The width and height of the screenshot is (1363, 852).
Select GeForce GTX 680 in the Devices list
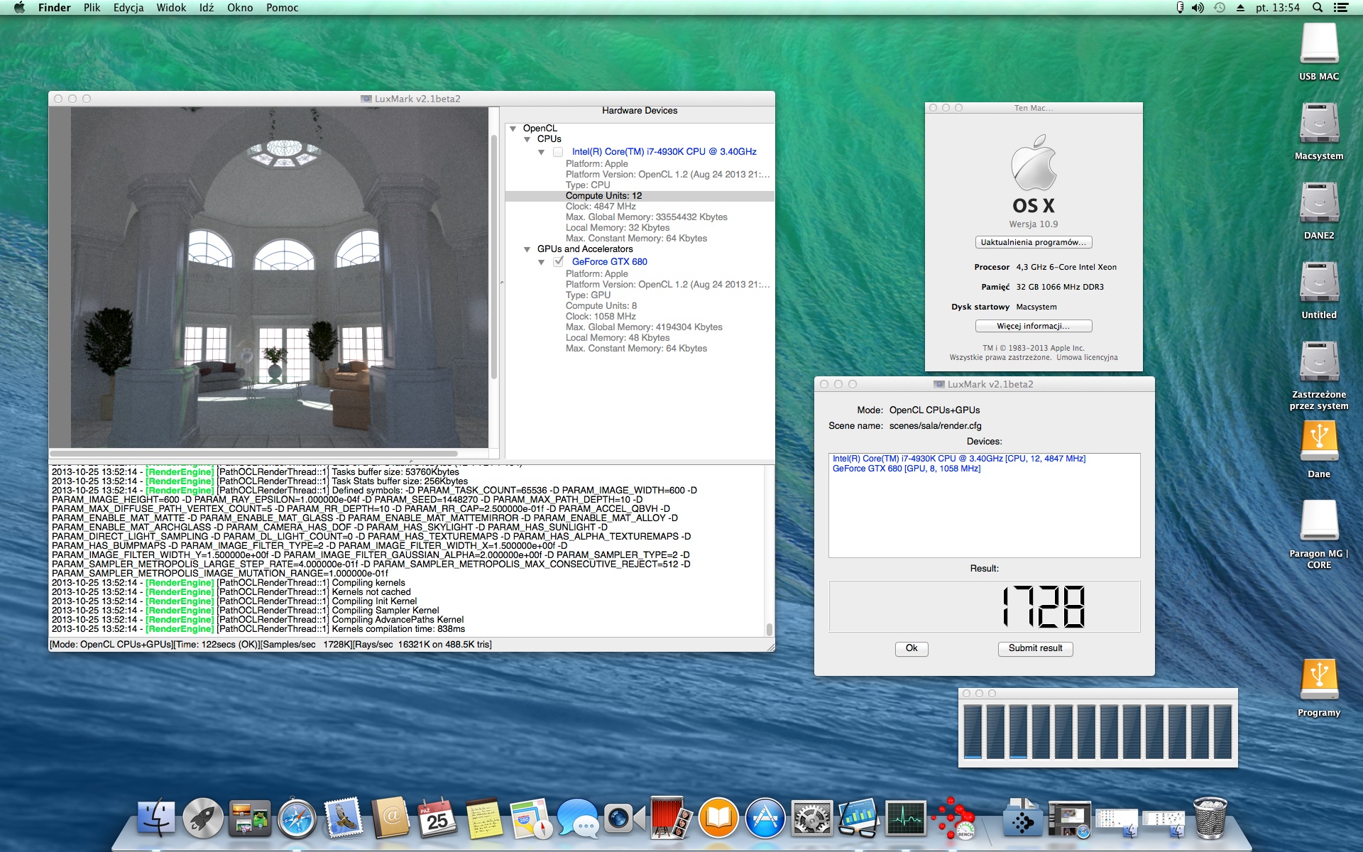tap(907, 469)
